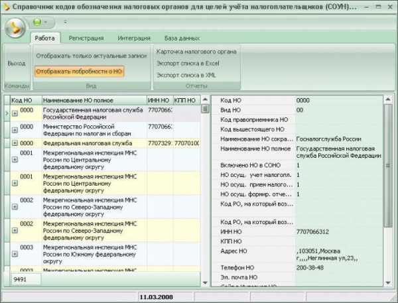Toggle Отображать только актуальные записи
Viewport: 398px width, 303px height.
[x=91, y=56]
